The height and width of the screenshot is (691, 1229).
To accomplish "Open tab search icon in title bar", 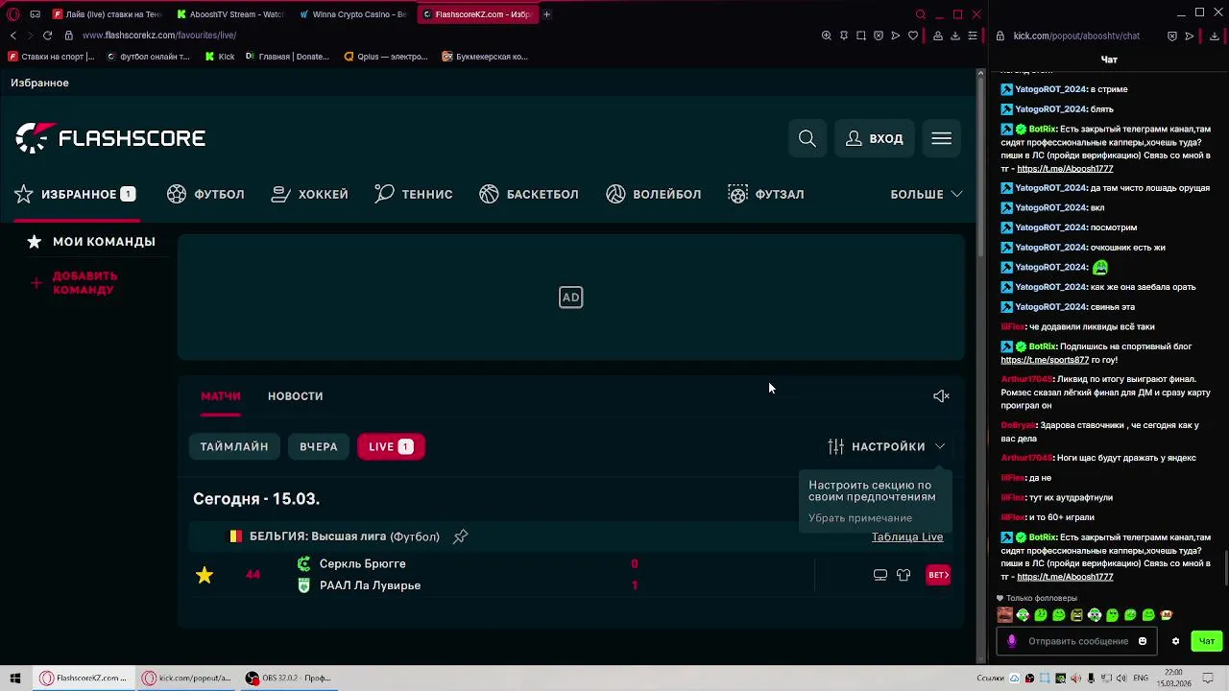I will (921, 14).
